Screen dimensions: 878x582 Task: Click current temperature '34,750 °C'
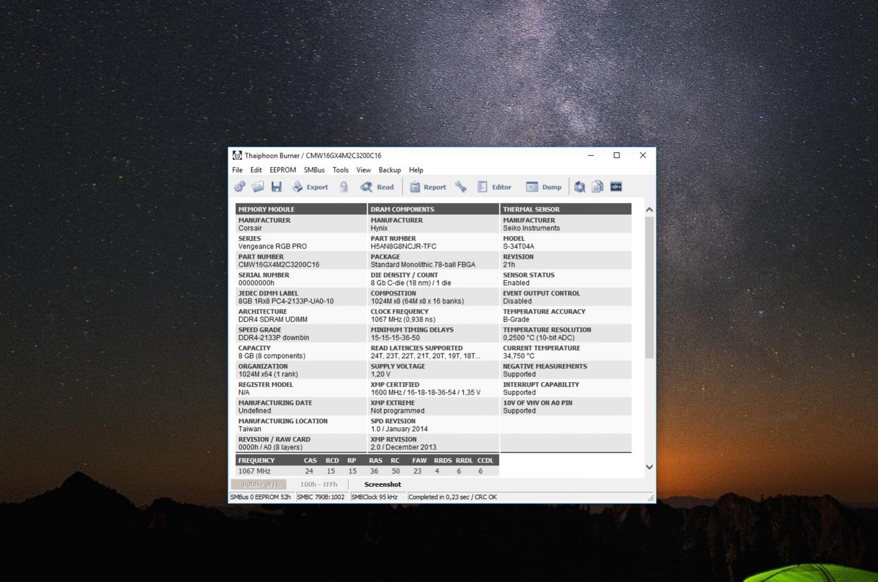(519, 356)
